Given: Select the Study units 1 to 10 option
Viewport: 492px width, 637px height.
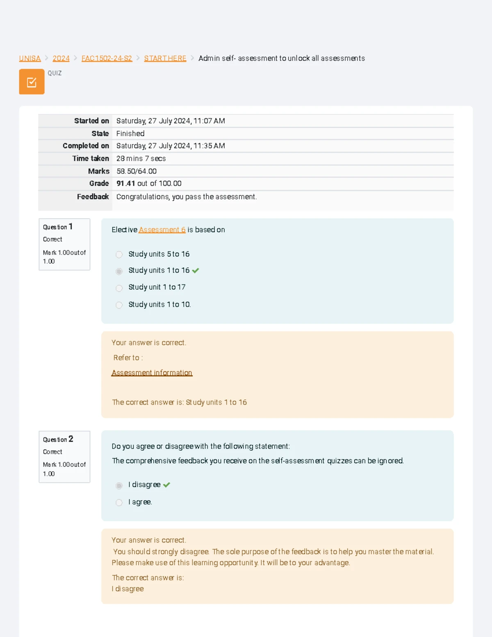Looking at the screenshot, I should (x=119, y=305).
